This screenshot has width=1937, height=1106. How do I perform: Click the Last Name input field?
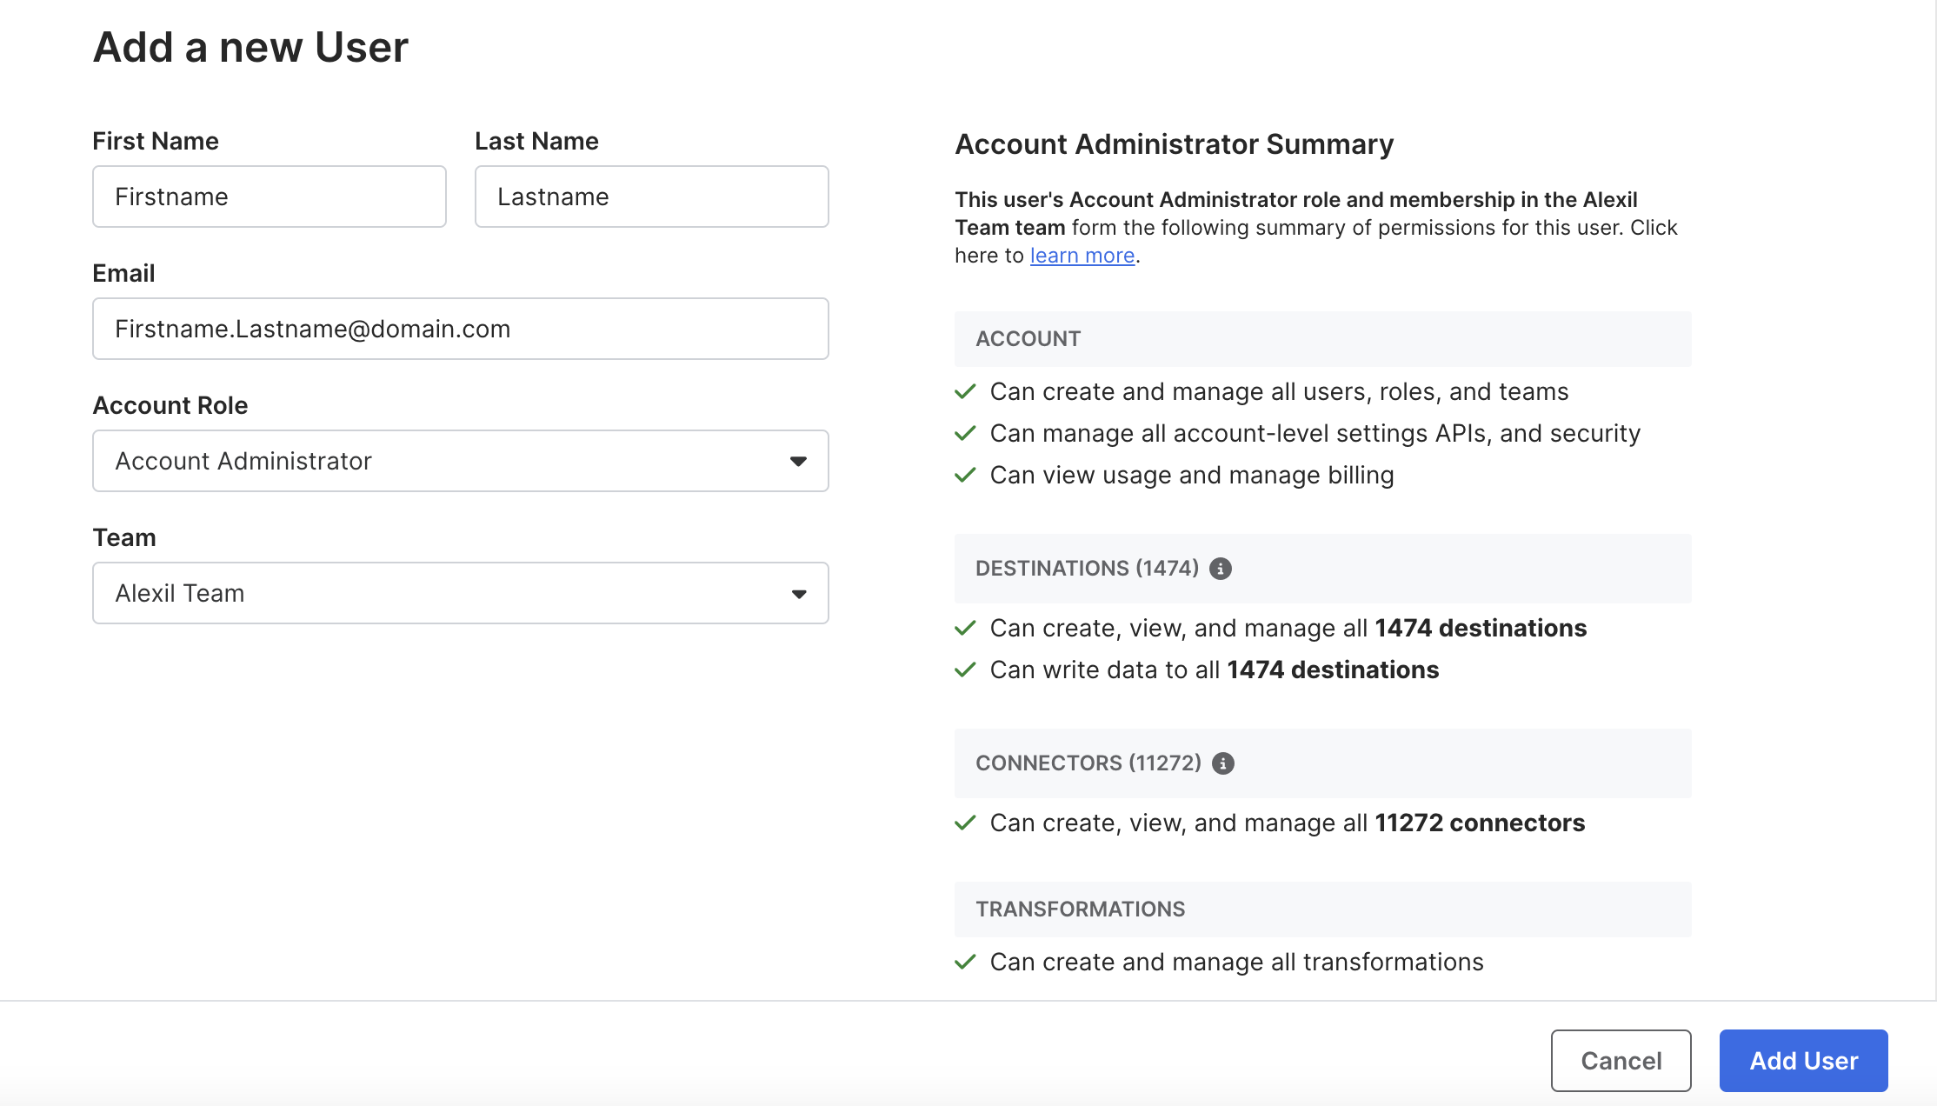pyautogui.click(x=650, y=196)
